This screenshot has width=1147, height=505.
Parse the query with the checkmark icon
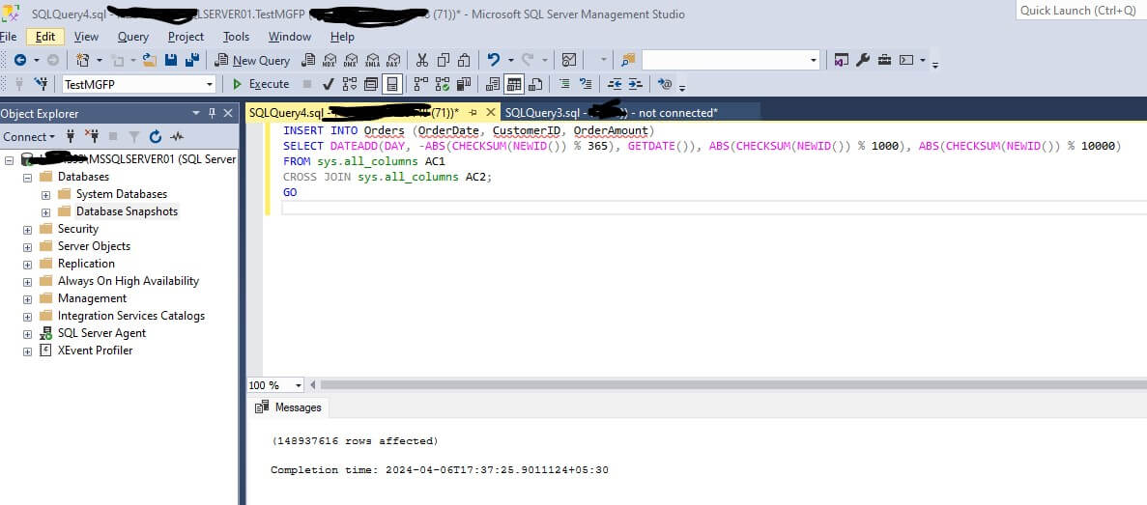(329, 84)
